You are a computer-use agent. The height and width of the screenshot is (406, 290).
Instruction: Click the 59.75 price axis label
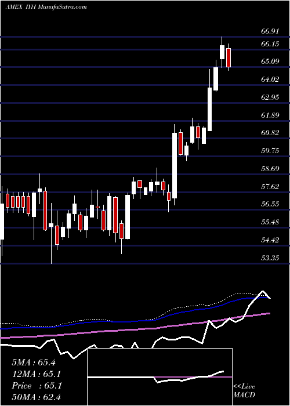(270, 151)
